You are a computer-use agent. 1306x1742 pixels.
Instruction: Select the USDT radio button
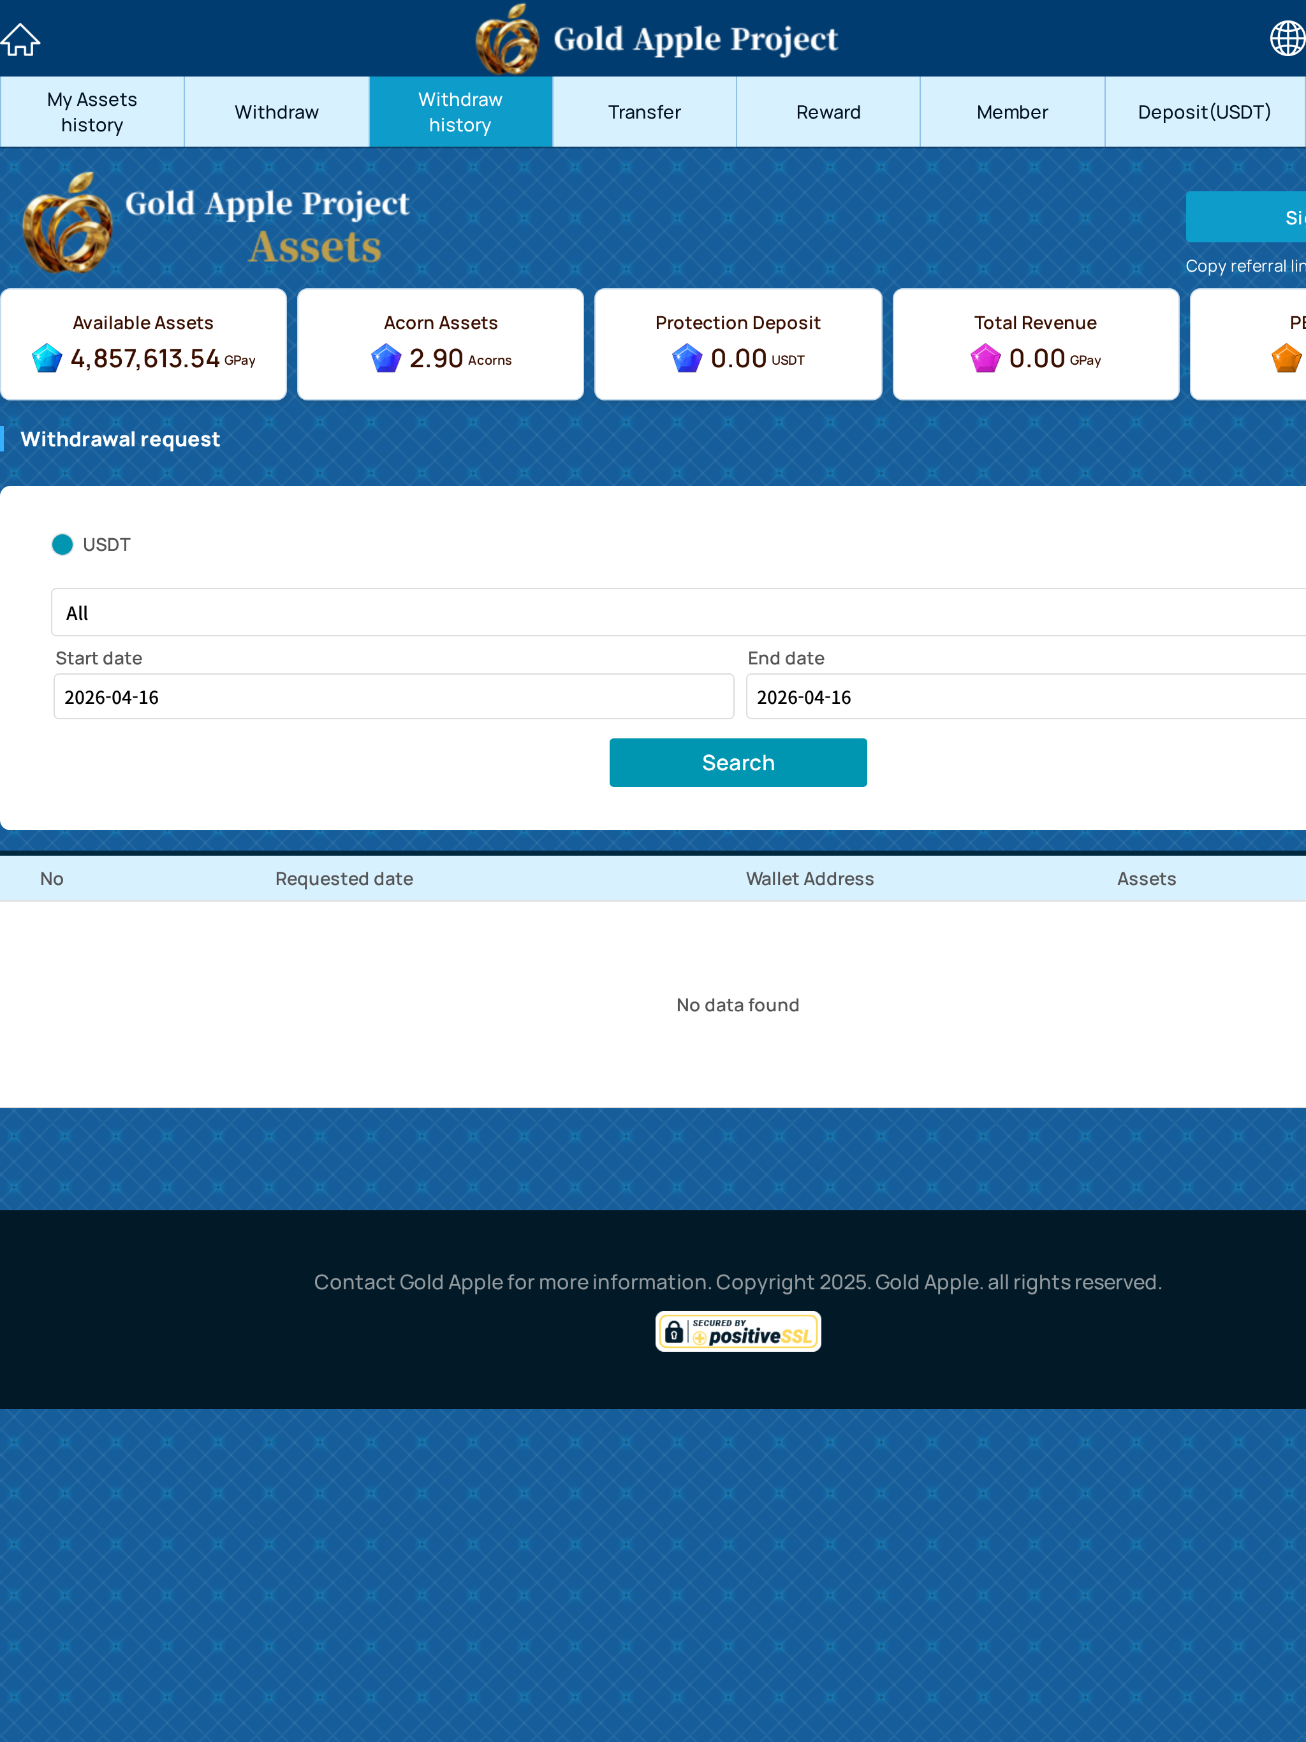62,545
